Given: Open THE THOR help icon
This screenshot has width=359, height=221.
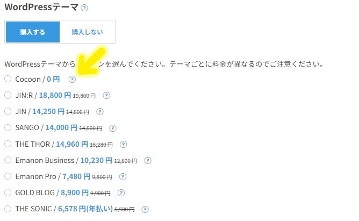Looking at the screenshot, I should click(123, 145).
